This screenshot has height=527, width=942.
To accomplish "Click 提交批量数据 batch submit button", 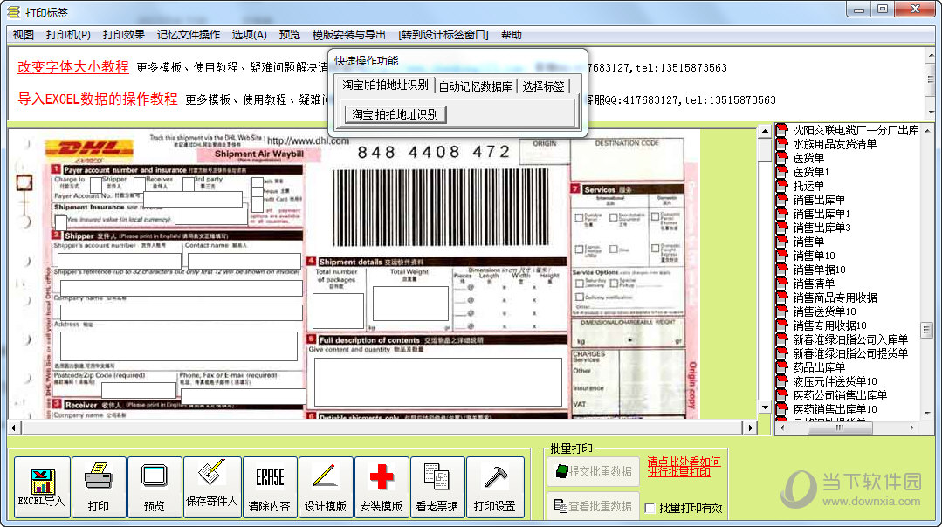I will (x=593, y=471).
